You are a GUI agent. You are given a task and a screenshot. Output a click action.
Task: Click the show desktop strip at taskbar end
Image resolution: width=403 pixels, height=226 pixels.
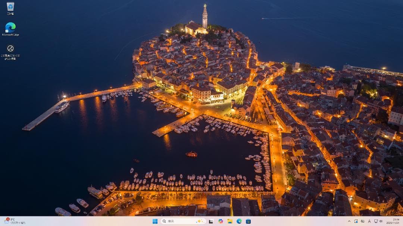click(x=402, y=221)
